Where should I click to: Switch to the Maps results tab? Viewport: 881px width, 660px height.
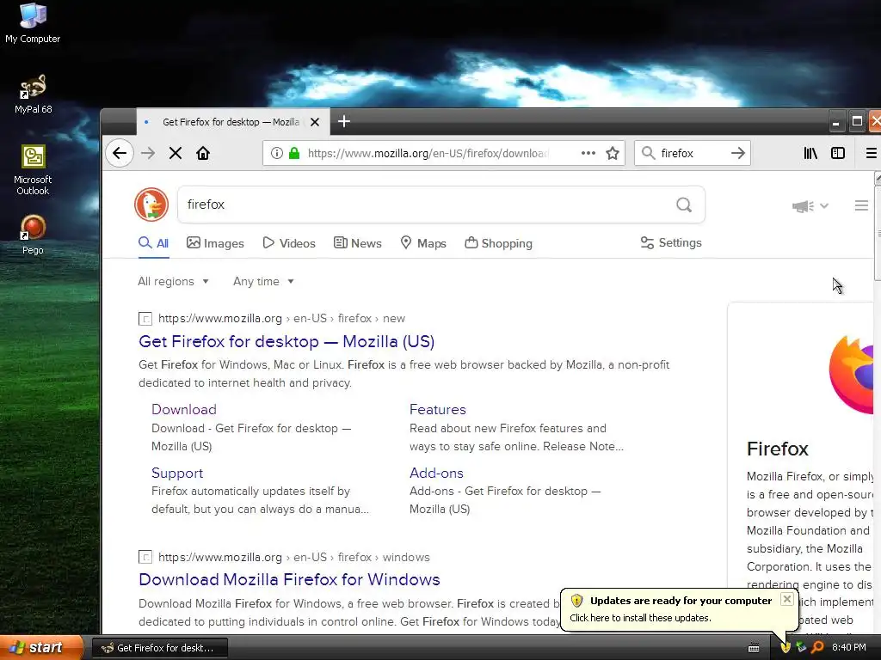pyautogui.click(x=423, y=243)
